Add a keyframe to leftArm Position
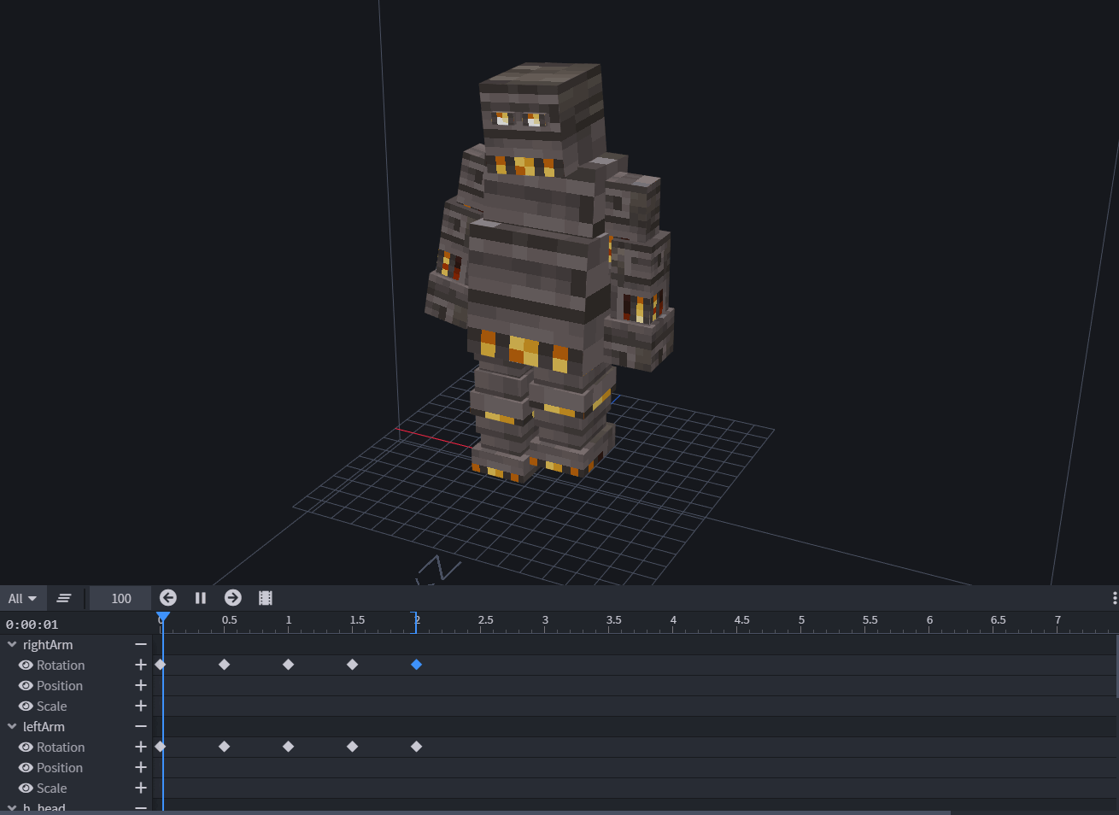The image size is (1119, 815). coord(141,767)
